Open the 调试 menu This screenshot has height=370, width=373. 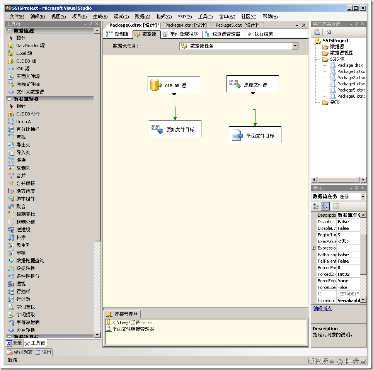(x=121, y=17)
